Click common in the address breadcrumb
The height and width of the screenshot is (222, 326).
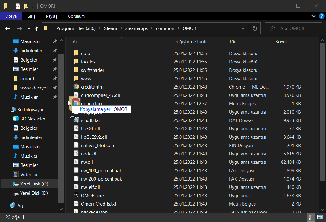point(165,28)
